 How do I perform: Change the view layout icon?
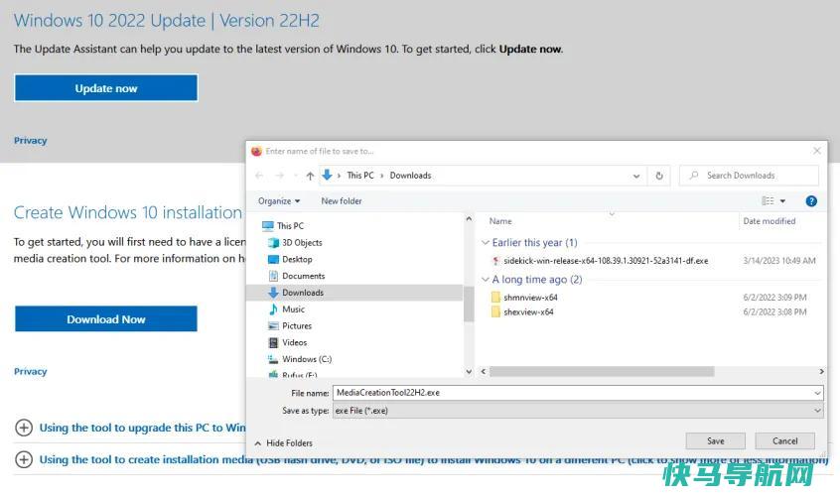[768, 201]
